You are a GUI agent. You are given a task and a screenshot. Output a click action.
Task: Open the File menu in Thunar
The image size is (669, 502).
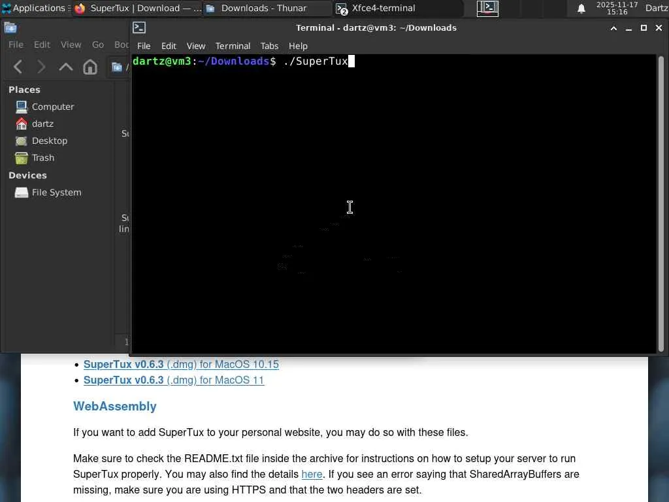coord(16,45)
